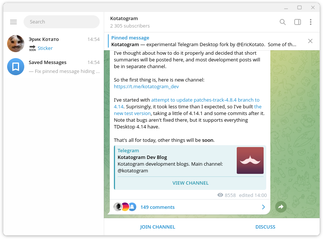Click the Search input field
Viewport: 323px width, 239px height.
62,22
